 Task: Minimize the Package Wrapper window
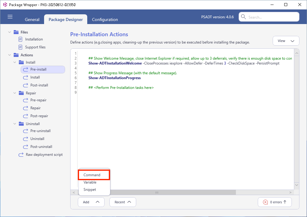[x=272, y=5]
